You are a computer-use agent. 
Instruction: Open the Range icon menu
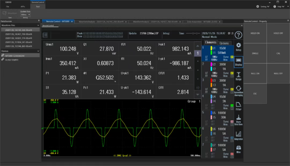(x=238, y=76)
